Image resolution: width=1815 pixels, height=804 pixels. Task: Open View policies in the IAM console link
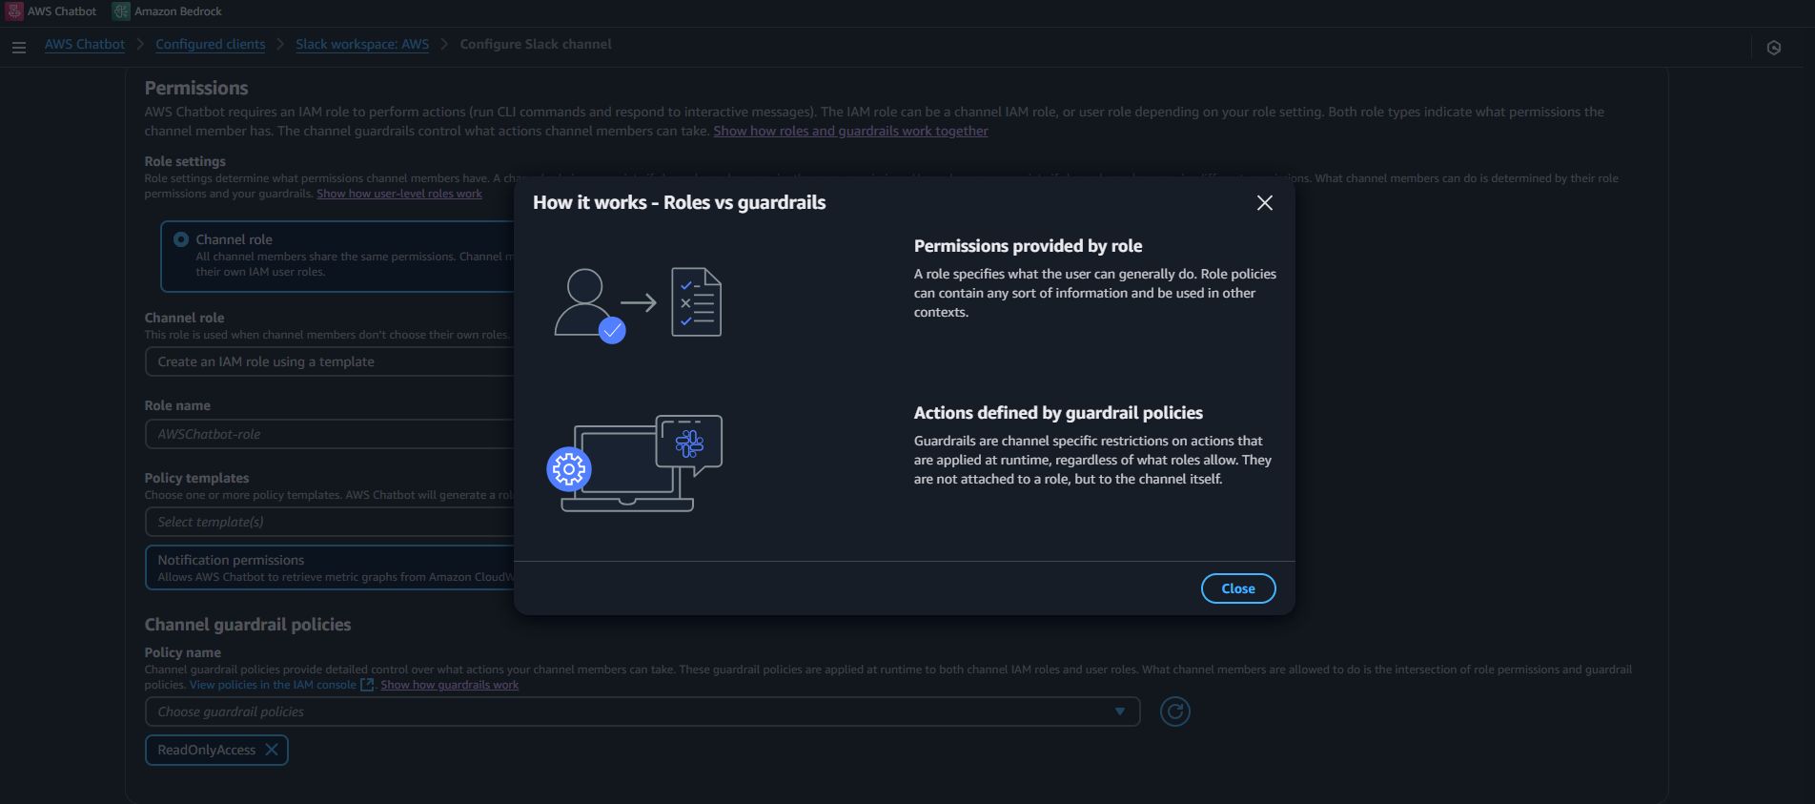(x=273, y=685)
